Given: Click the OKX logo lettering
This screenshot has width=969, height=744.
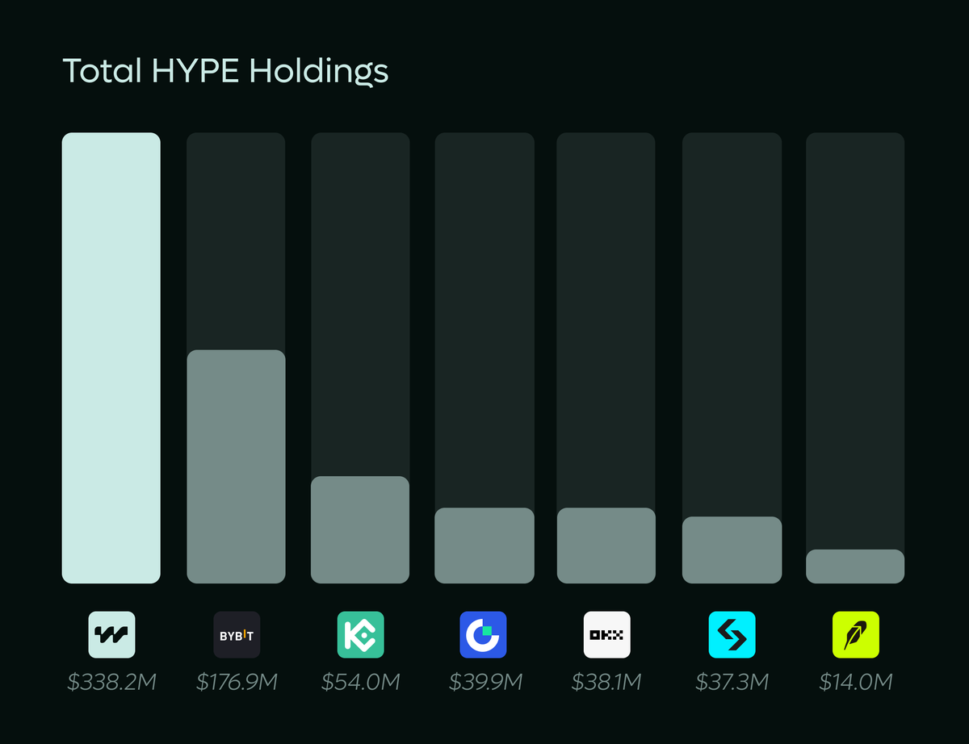Looking at the screenshot, I should click(606, 635).
